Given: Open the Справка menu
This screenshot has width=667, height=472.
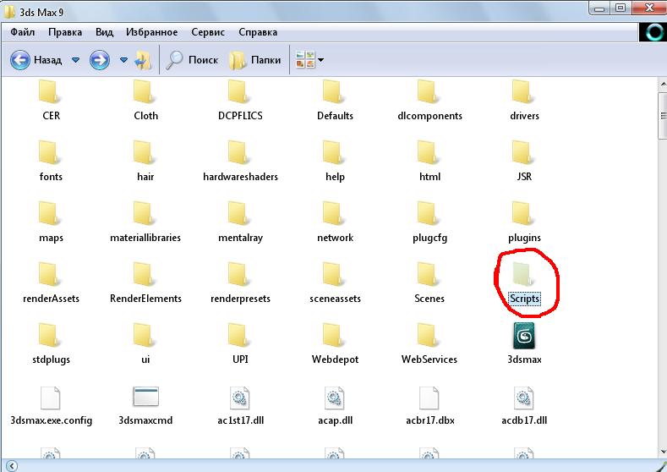Looking at the screenshot, I should [x=258, y=32].
